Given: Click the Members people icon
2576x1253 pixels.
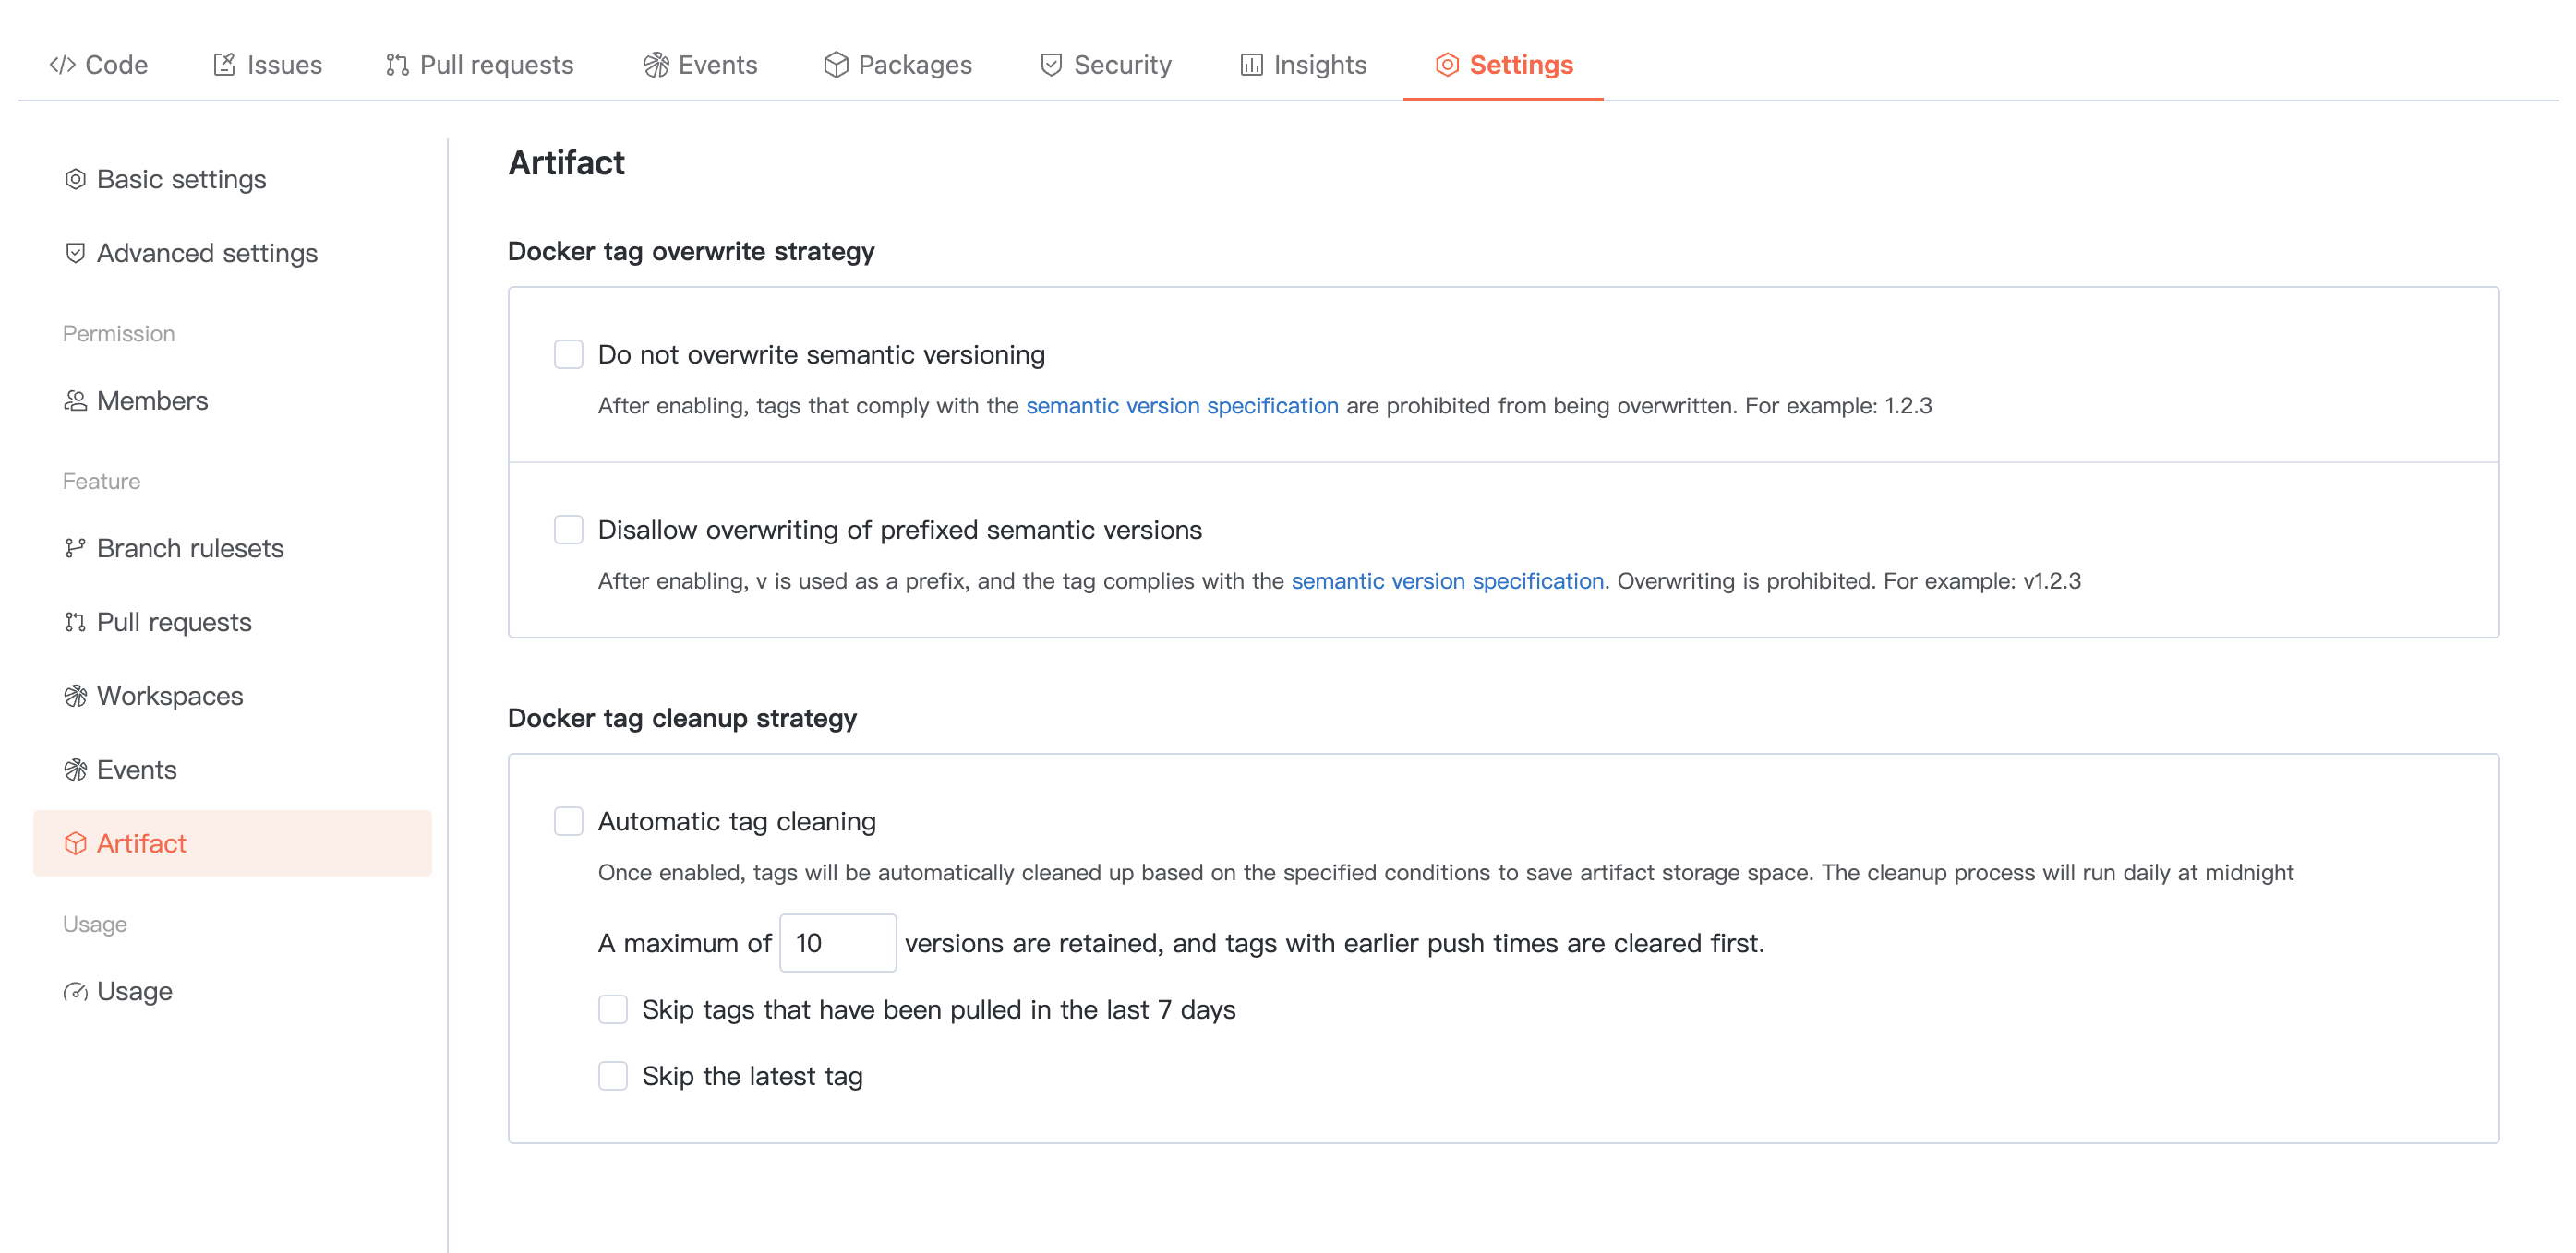Looking at the screenshot, I should (75, 400).
